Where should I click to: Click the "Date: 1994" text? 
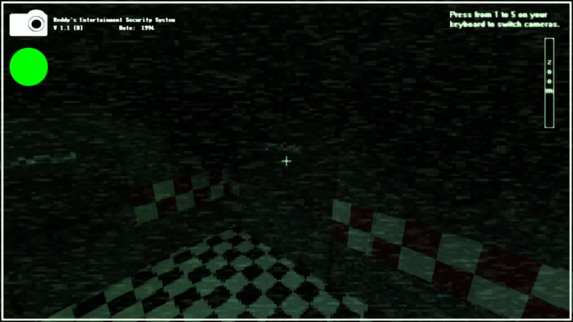136,28
